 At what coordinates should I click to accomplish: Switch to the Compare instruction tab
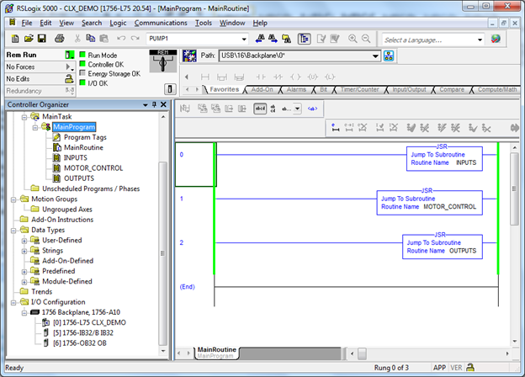click(452, 90)
